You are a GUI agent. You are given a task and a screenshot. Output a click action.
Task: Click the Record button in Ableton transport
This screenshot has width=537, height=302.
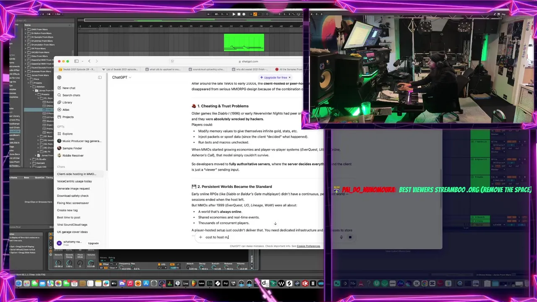pos(244,14)
